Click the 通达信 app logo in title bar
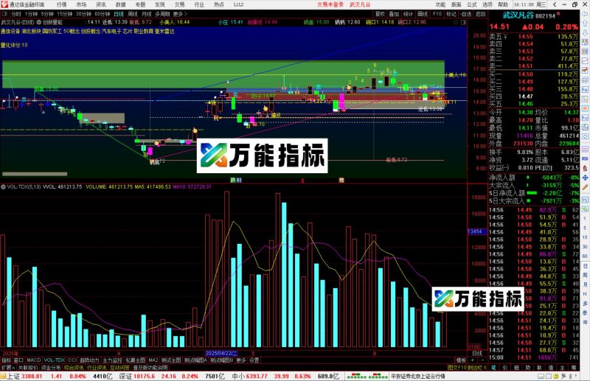This screenshot has height=381, width=590. [4, 4]
